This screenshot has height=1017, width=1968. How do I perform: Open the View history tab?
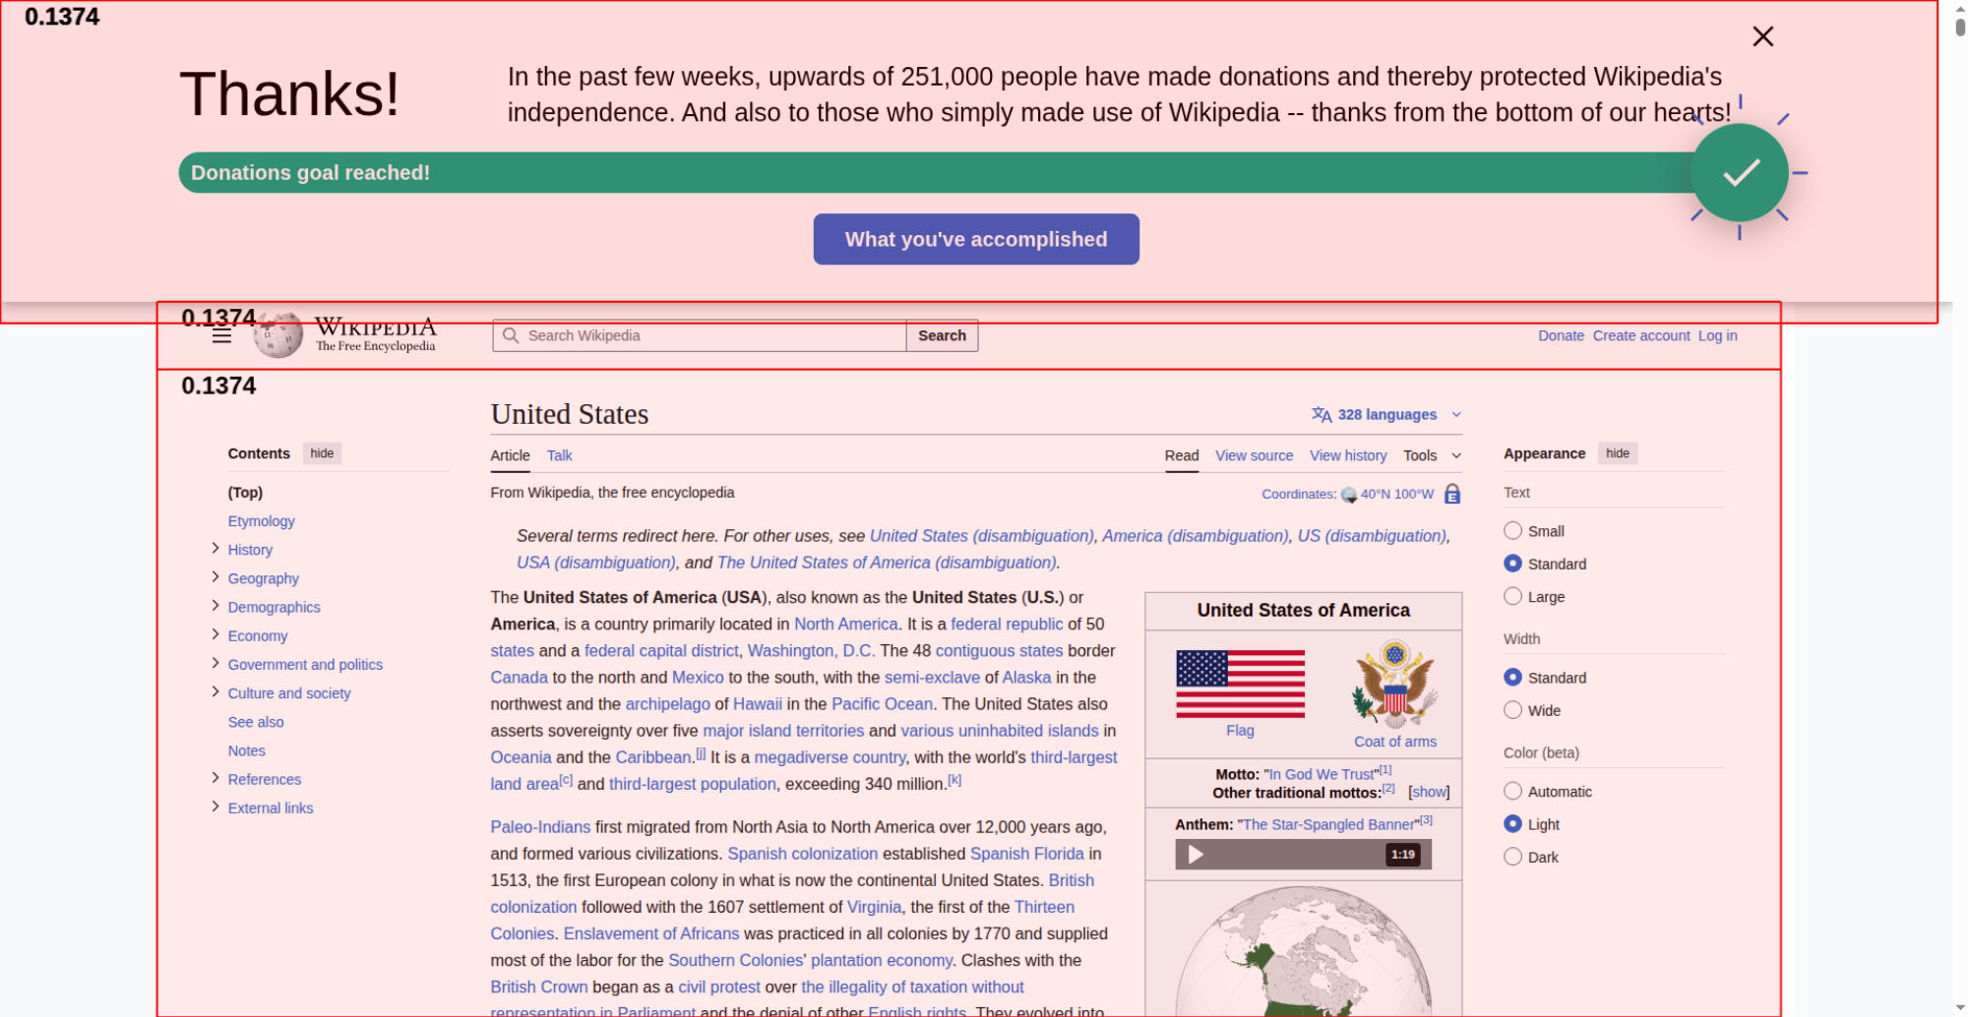click(1347, 455)
